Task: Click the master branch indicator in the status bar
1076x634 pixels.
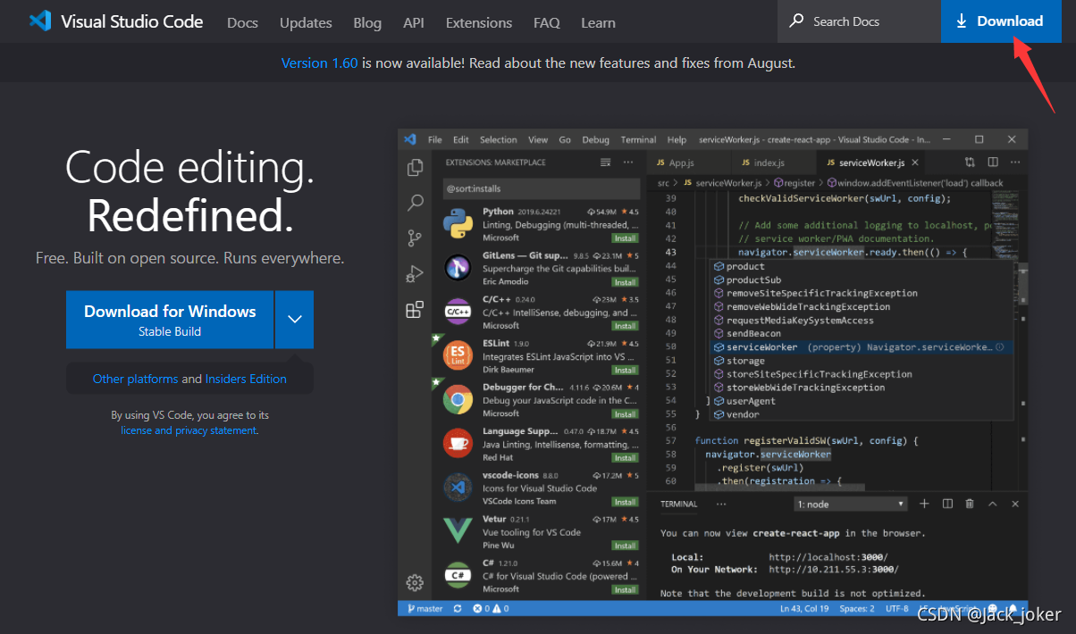Action: coord(425,608)
